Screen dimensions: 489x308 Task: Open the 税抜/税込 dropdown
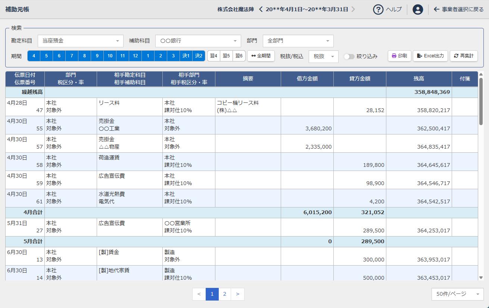tap(323, 56)
